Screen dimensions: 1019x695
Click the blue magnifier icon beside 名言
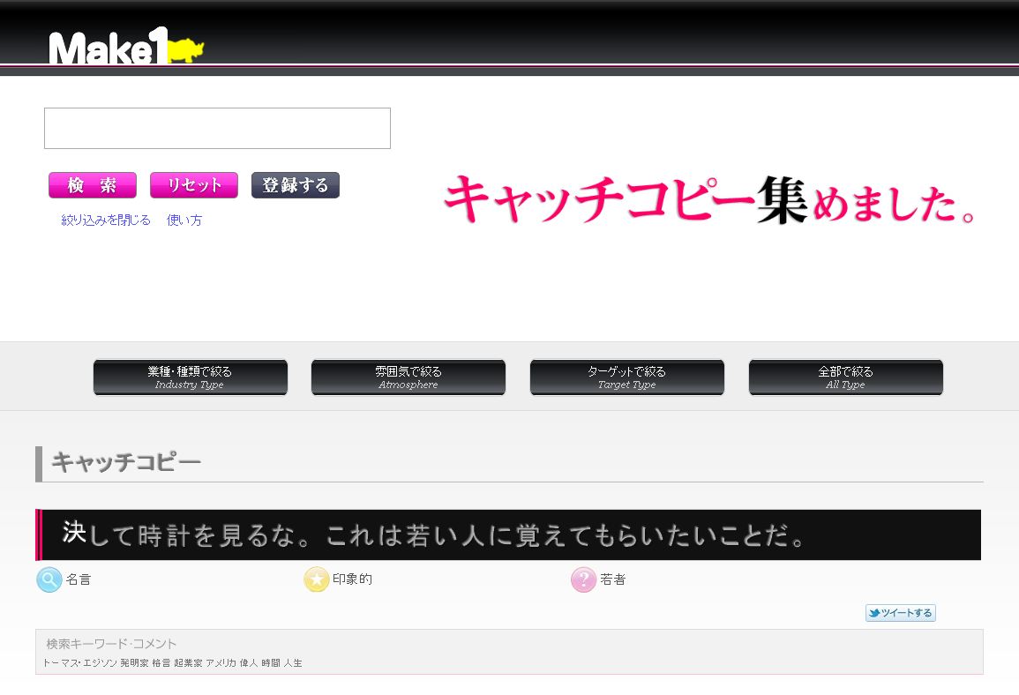coord(49,579)
